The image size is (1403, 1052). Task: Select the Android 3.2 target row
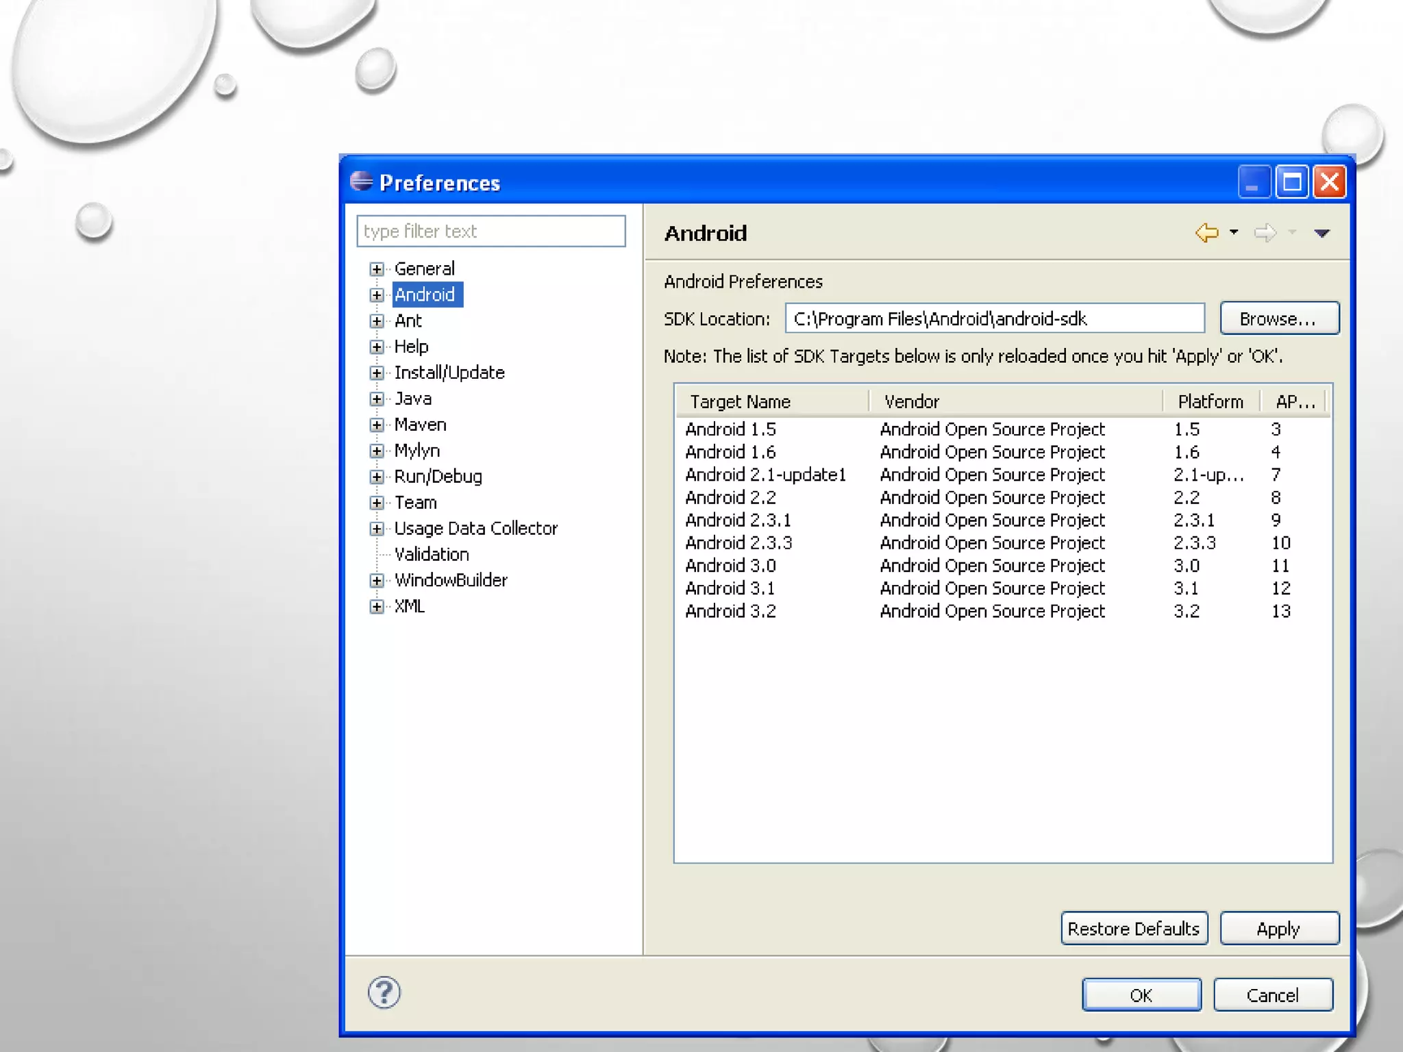click(1003, 611)
